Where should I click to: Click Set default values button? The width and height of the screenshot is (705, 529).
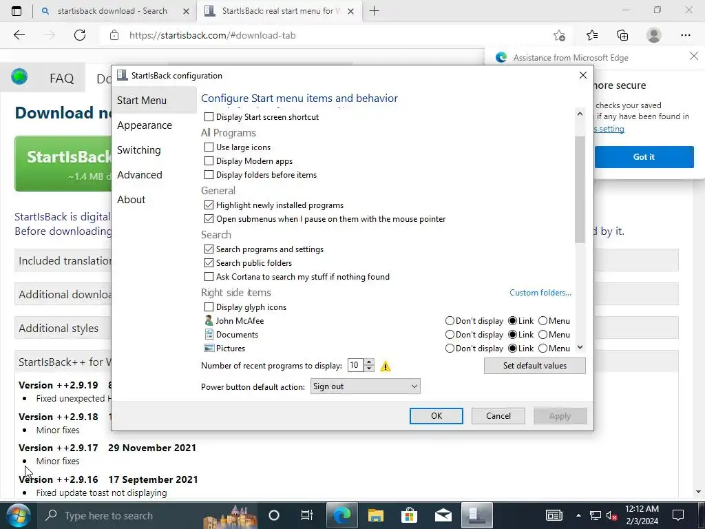coord(534,366)
